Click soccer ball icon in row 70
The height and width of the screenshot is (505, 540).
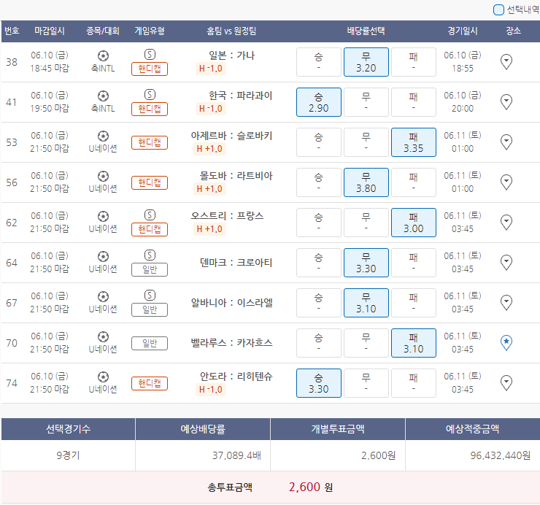point(103,336)
